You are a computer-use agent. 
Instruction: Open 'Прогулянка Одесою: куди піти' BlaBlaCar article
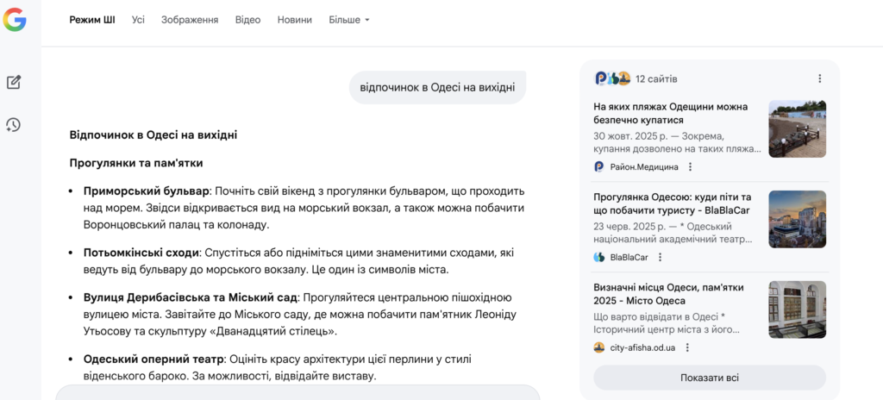(673, 204)
